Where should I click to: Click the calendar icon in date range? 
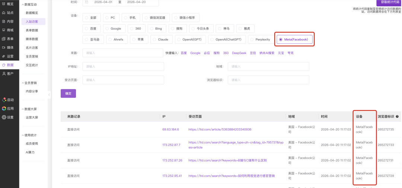[x=87, y=2]
